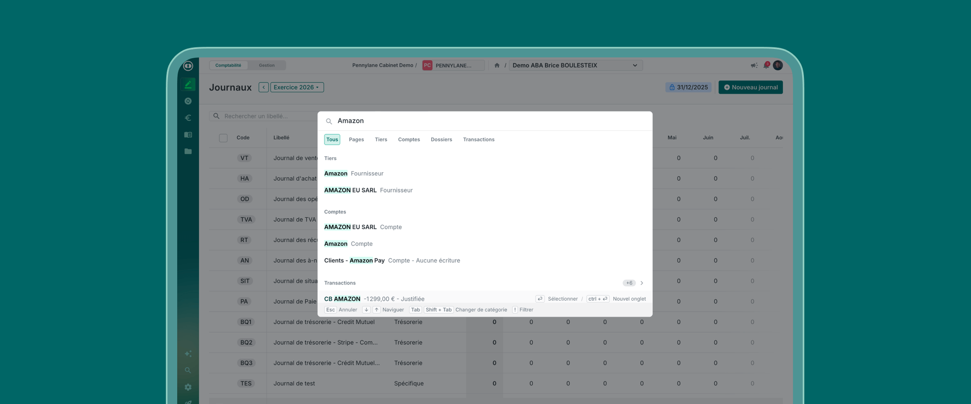Tick the select-all checkbox in table header
Viewport: 971px width, 404px height.
coord(223,138)
